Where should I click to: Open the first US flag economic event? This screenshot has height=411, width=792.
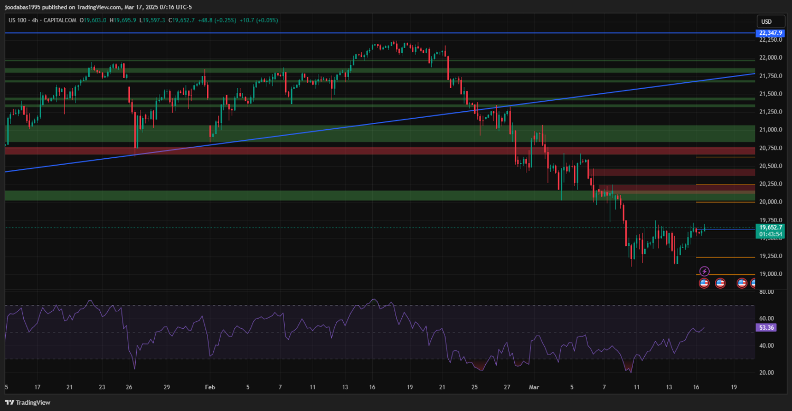point(704,283)
